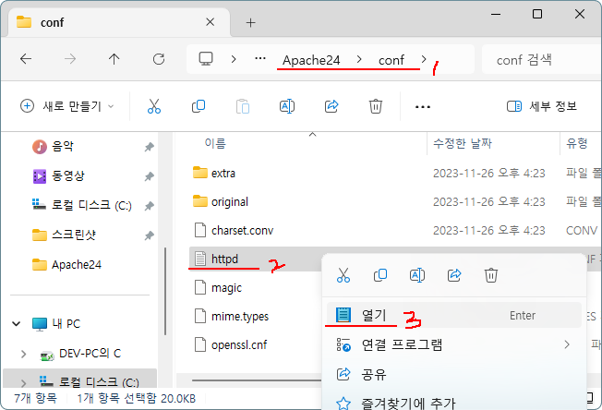Expand the chevron after the PC icon

234,59
